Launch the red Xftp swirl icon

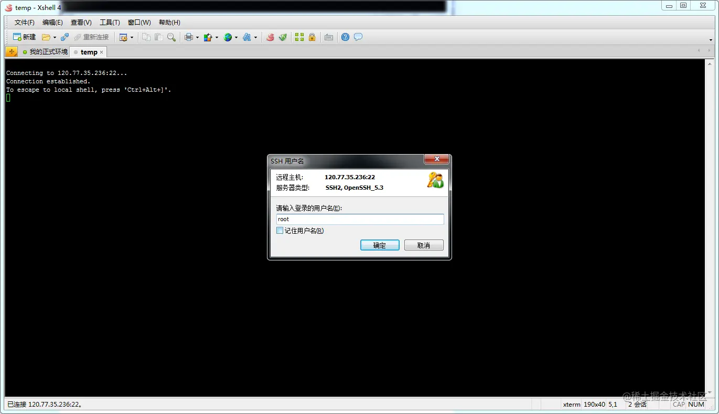click(270, 37)
